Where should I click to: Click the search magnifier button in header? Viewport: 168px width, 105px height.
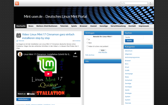click(x=151, y=3)
